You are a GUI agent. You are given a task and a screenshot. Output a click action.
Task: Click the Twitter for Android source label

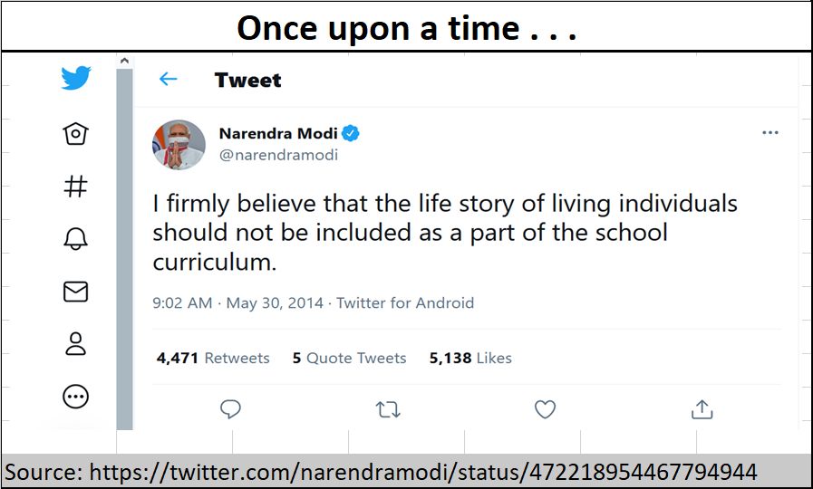click(x=405, y=302)
